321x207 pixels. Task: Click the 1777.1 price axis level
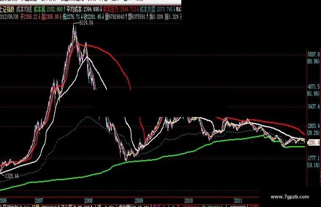coord(313,158)
